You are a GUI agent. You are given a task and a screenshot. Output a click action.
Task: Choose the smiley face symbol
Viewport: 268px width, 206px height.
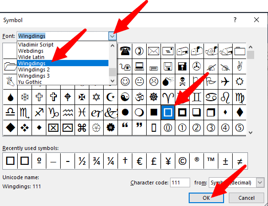pyautogui.click(x=125, y=81)
